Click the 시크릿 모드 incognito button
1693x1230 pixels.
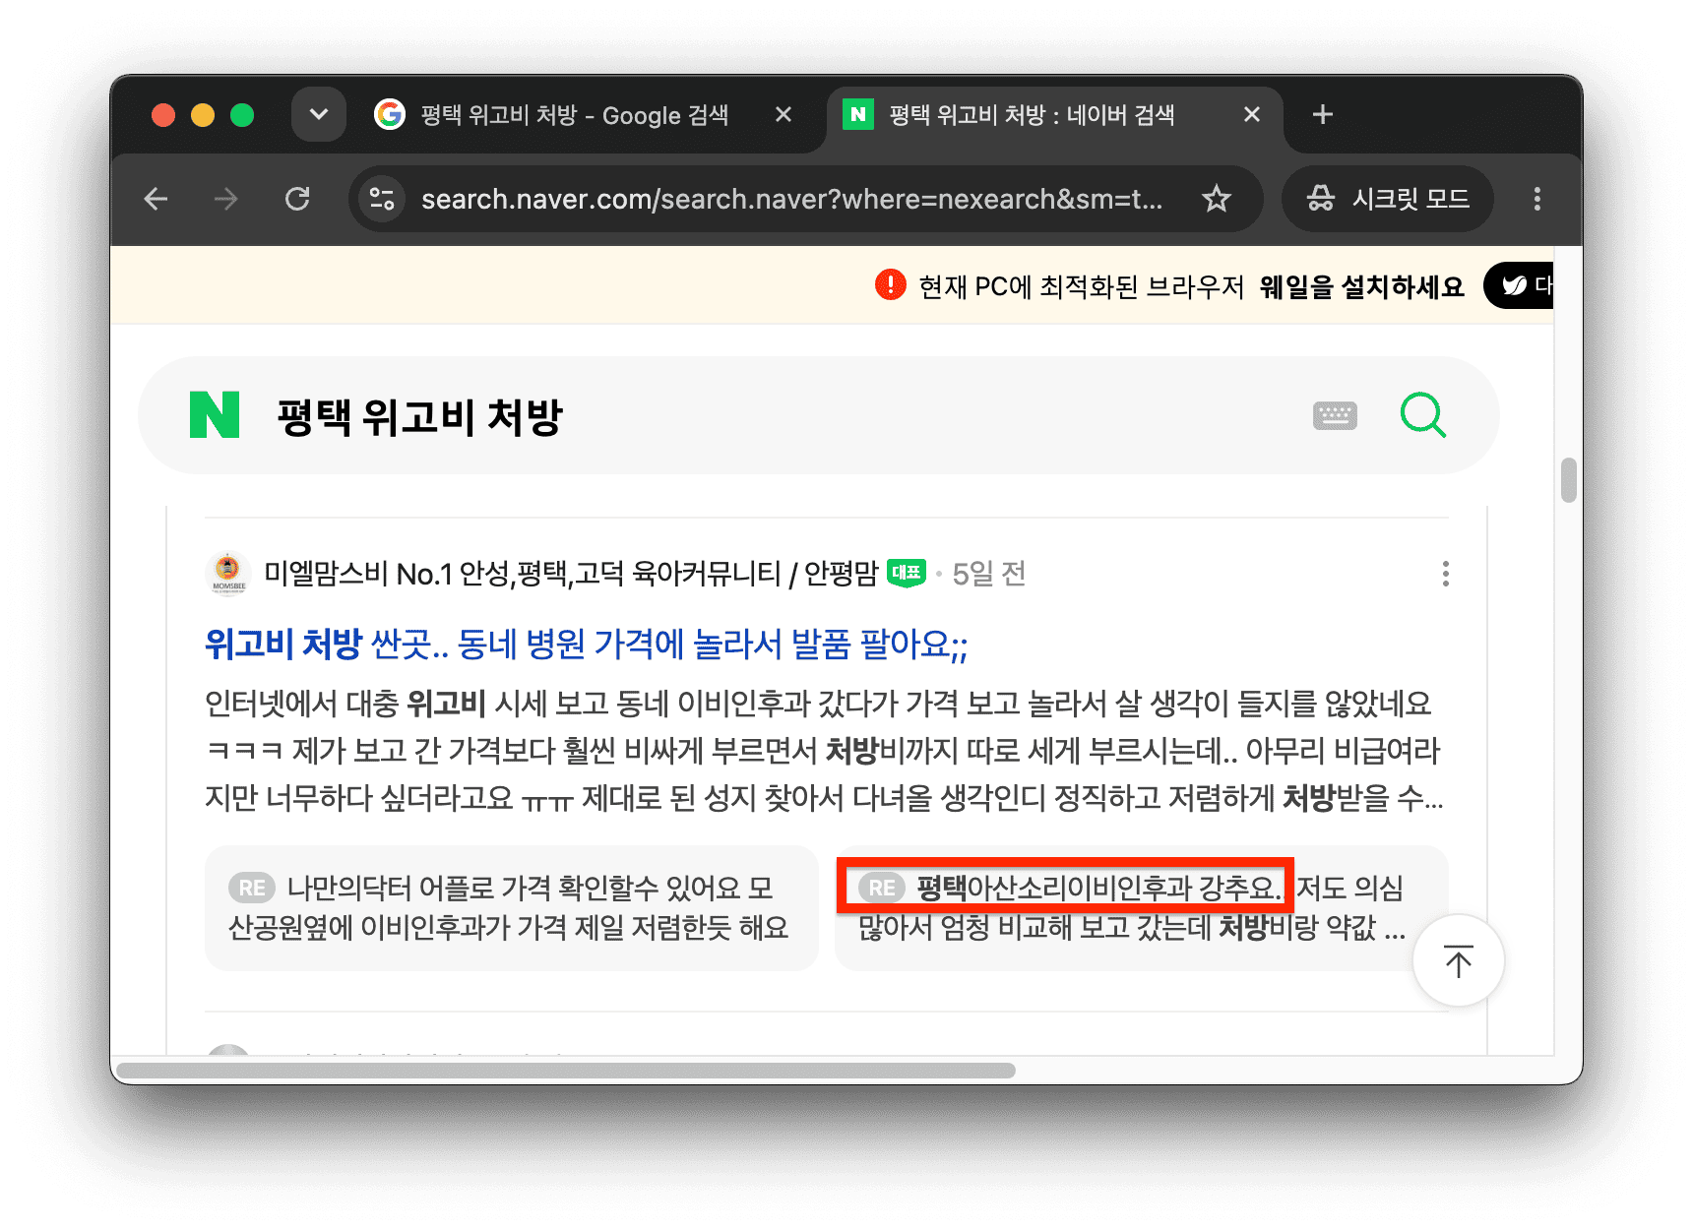click(1388, 200)
